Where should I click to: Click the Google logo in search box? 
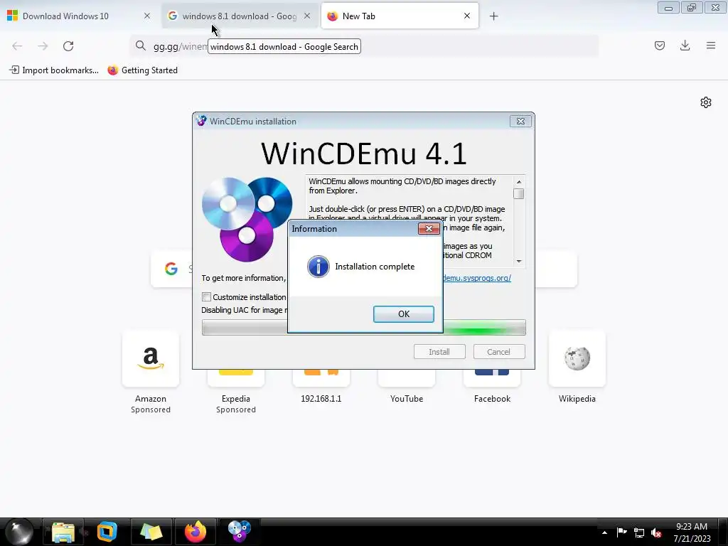point(171,268)
